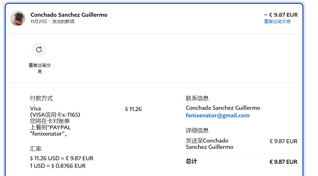Click the 重复这笔交易 link under the amount
The height and width of the screenshot is (176, 318).
pos(277,21)
